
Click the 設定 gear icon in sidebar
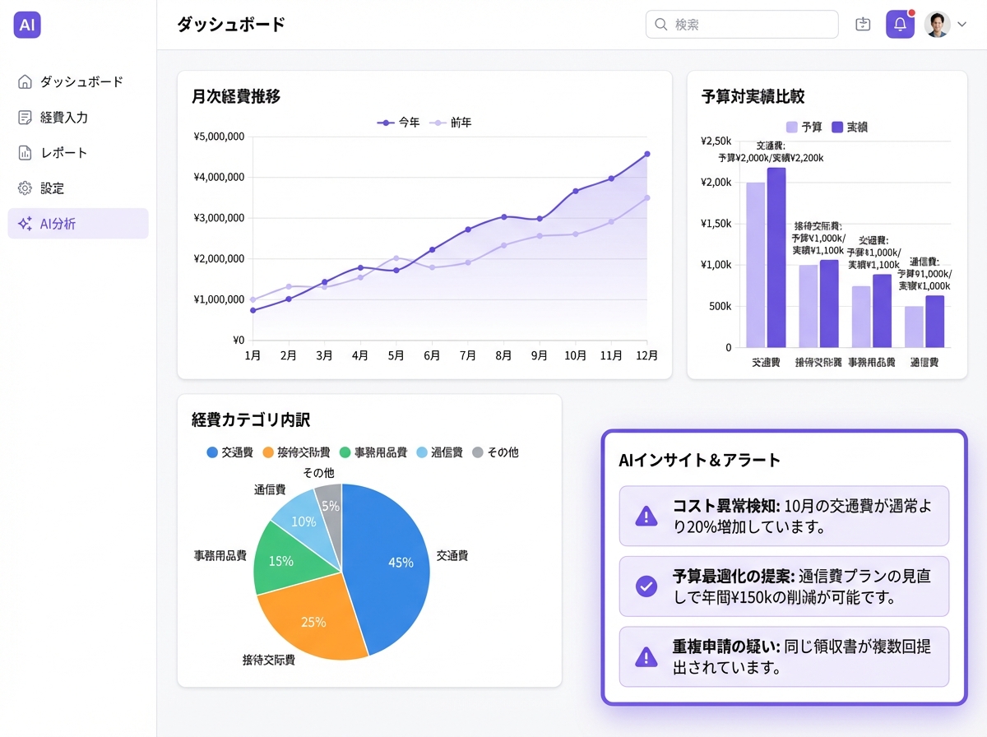25,188
